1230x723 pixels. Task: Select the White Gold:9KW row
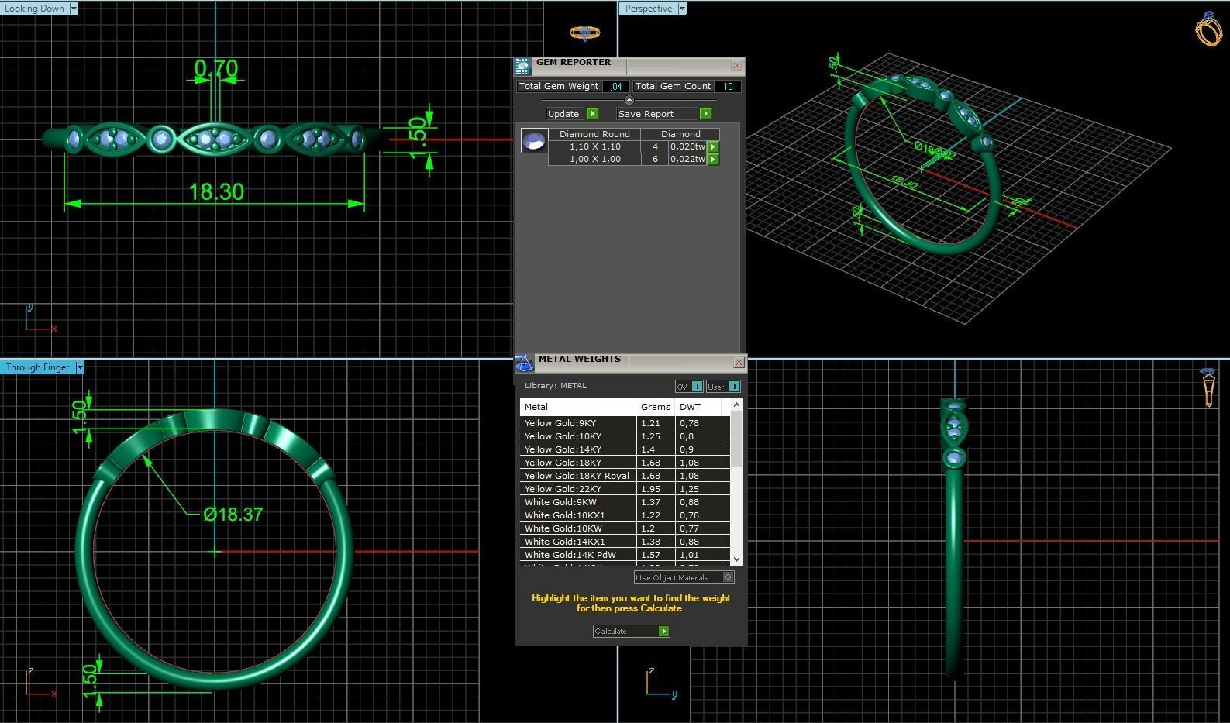pyautogui.click(x=625, y=502)
